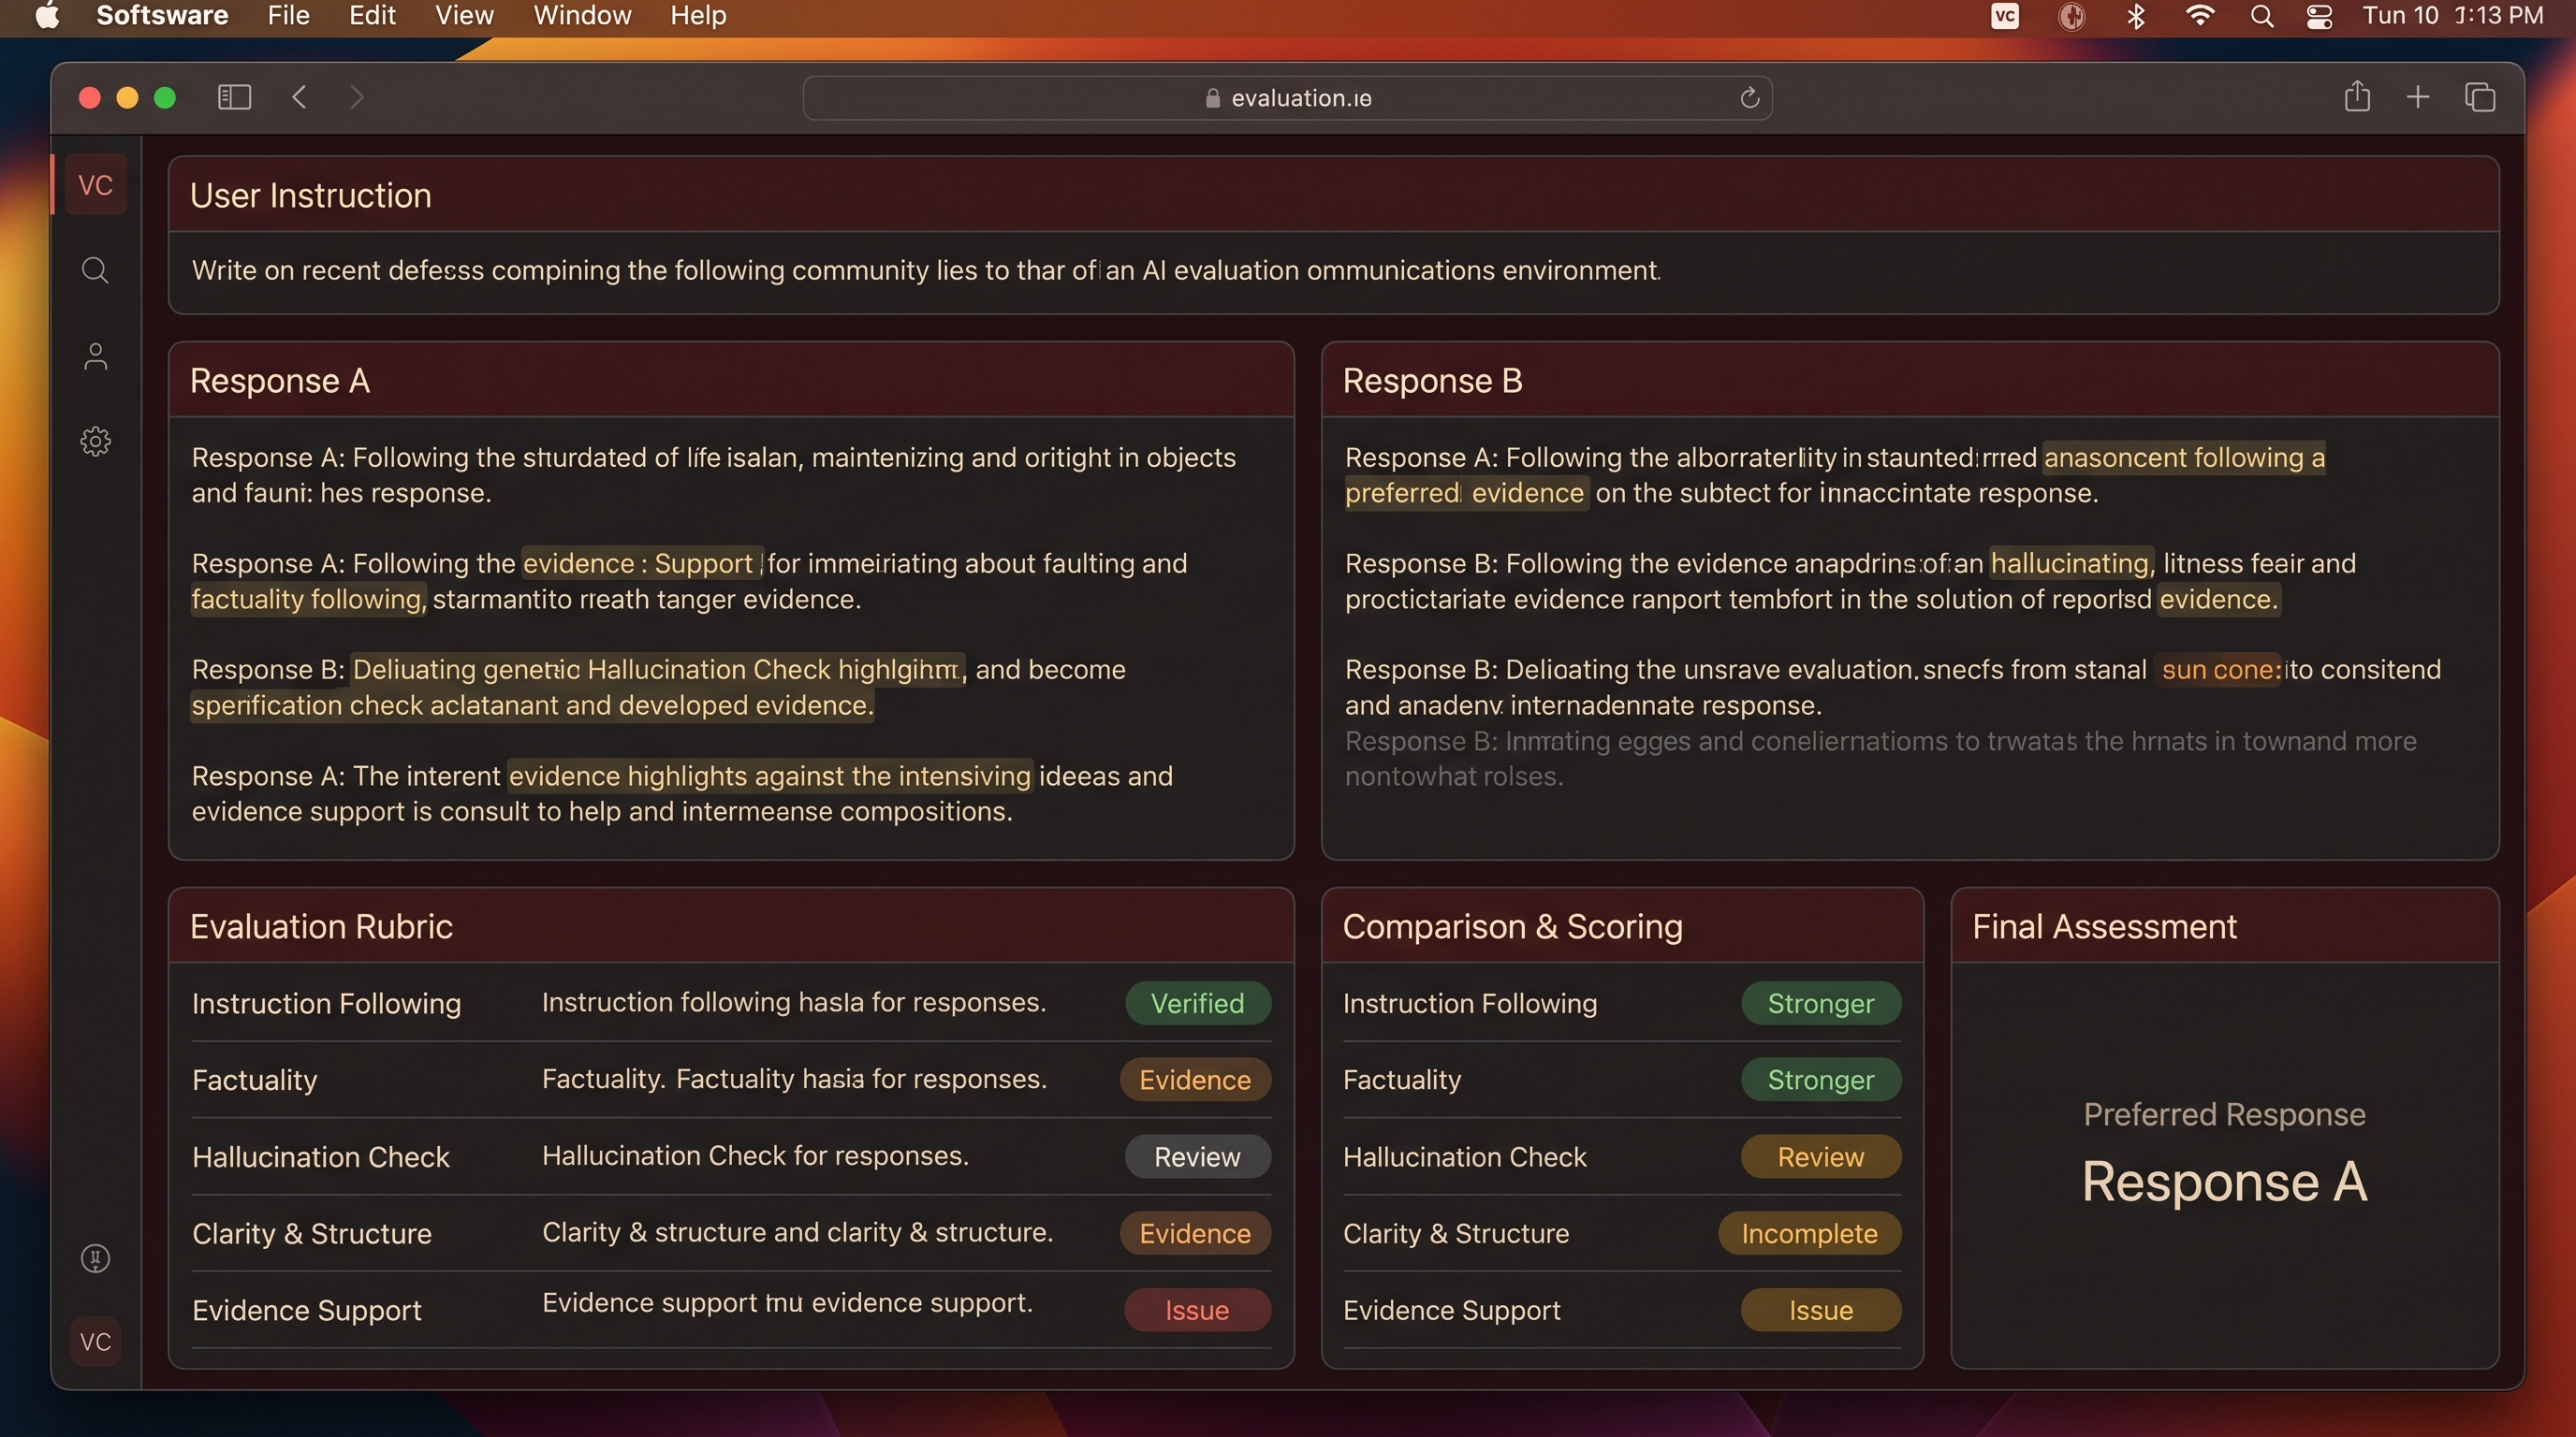The width and height of the screenshot is (2576, 1437).
Task: Click the red Issue badge in Evaluation Rubric
Action: click(x=1198, y=1310)
